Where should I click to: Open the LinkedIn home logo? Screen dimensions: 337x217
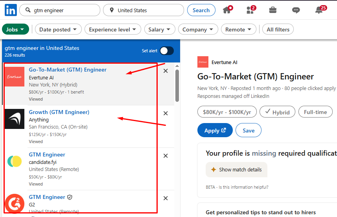coord(11,10)
